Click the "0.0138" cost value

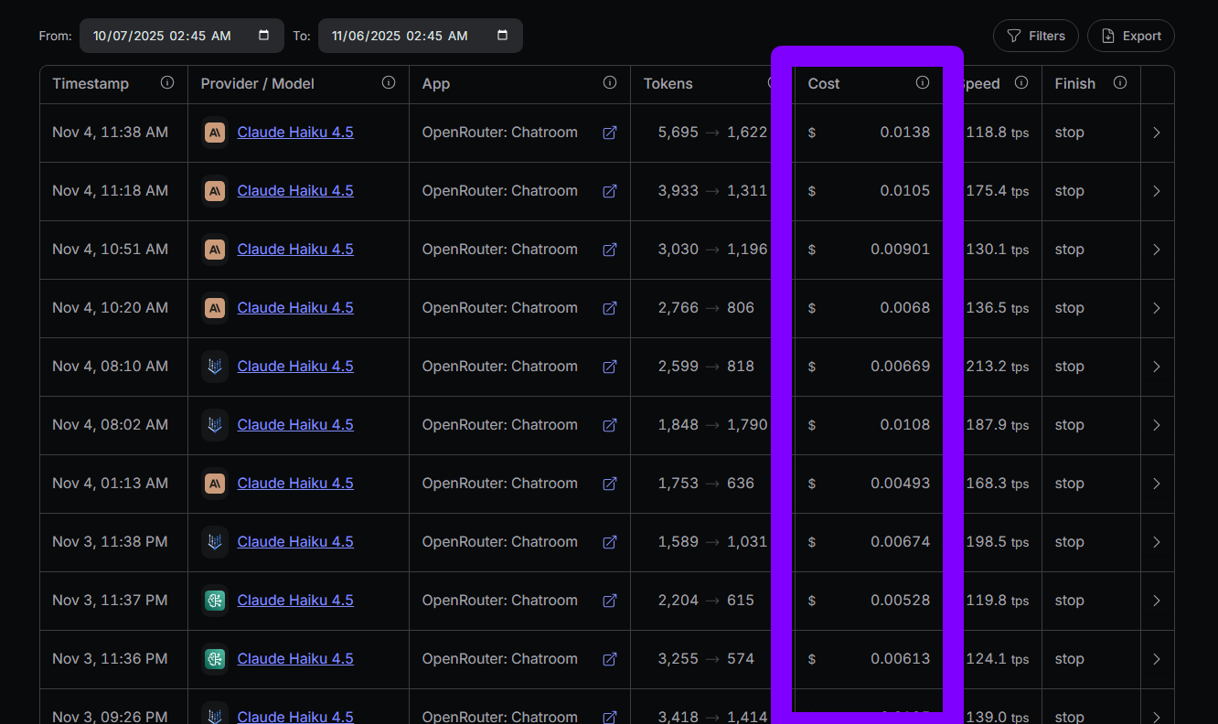pyautogui.click(x=905, y=133)
